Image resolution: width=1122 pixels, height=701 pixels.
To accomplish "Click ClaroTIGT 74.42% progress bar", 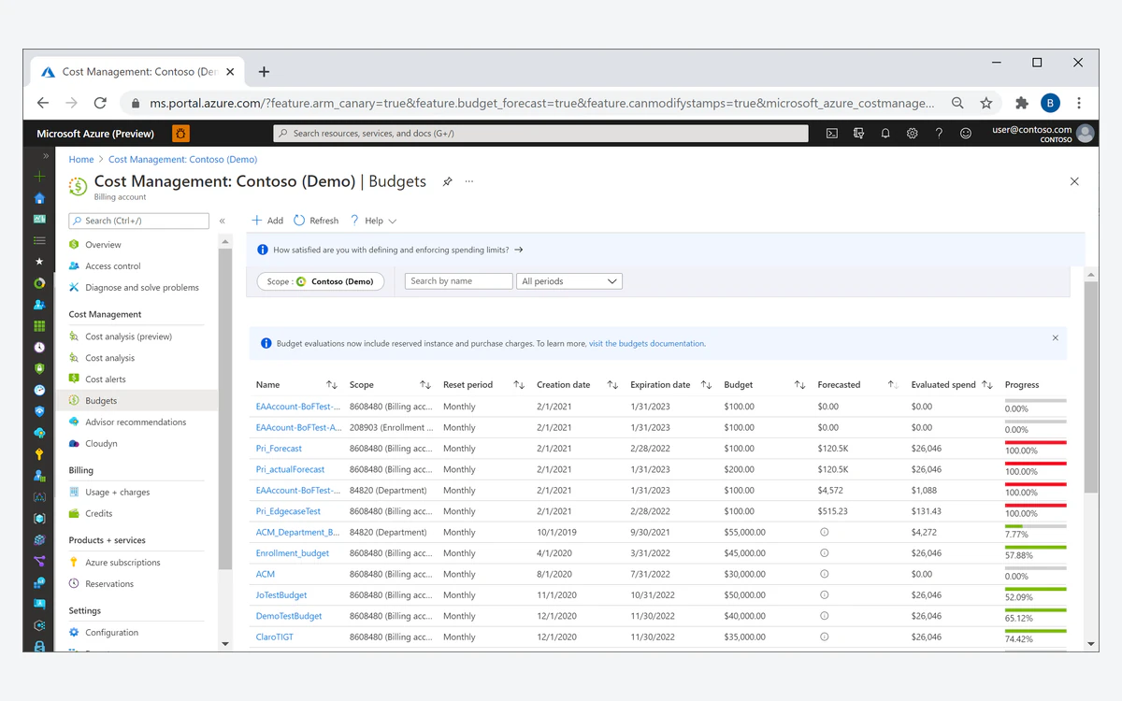I will tap(1035, 631).
